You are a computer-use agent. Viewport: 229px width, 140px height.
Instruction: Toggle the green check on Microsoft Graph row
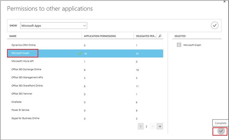tap(80, 54)
